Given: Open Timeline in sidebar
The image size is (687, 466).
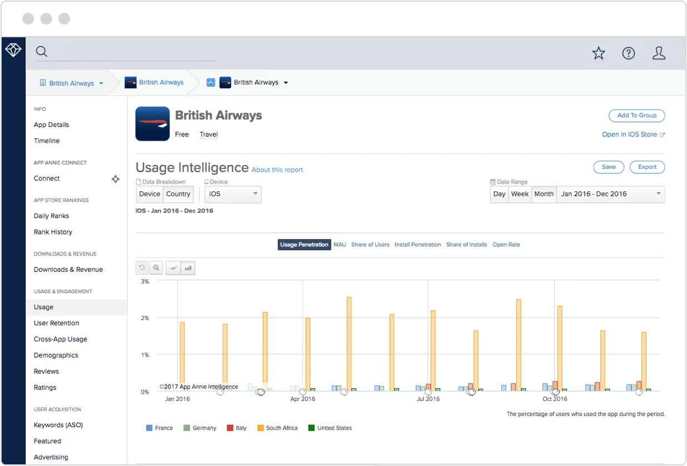Looking at the screenshot, I should tap(47, 141).
